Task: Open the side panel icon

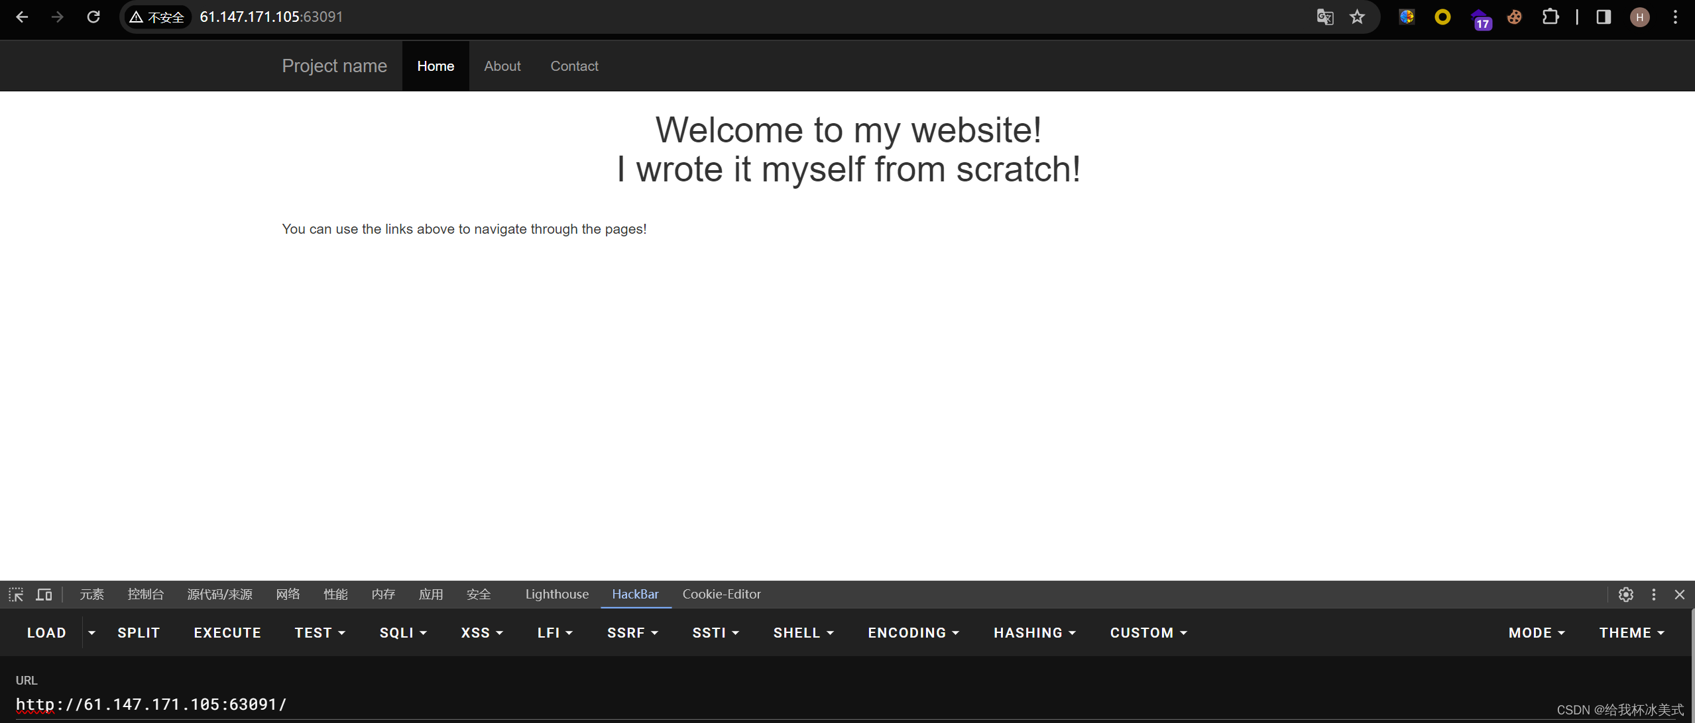Action: [x=1603, y=17]
